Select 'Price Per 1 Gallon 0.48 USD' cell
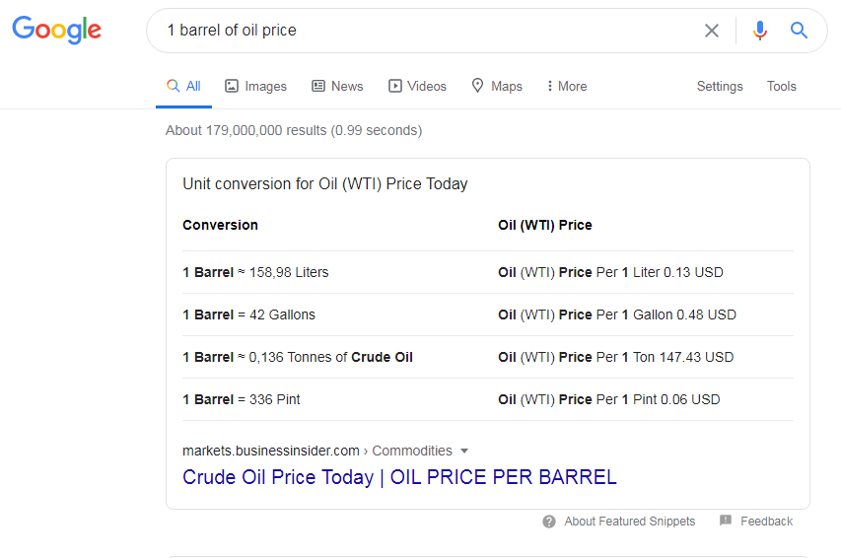Viewport: 841px width, 558px height. coord(617,314)
